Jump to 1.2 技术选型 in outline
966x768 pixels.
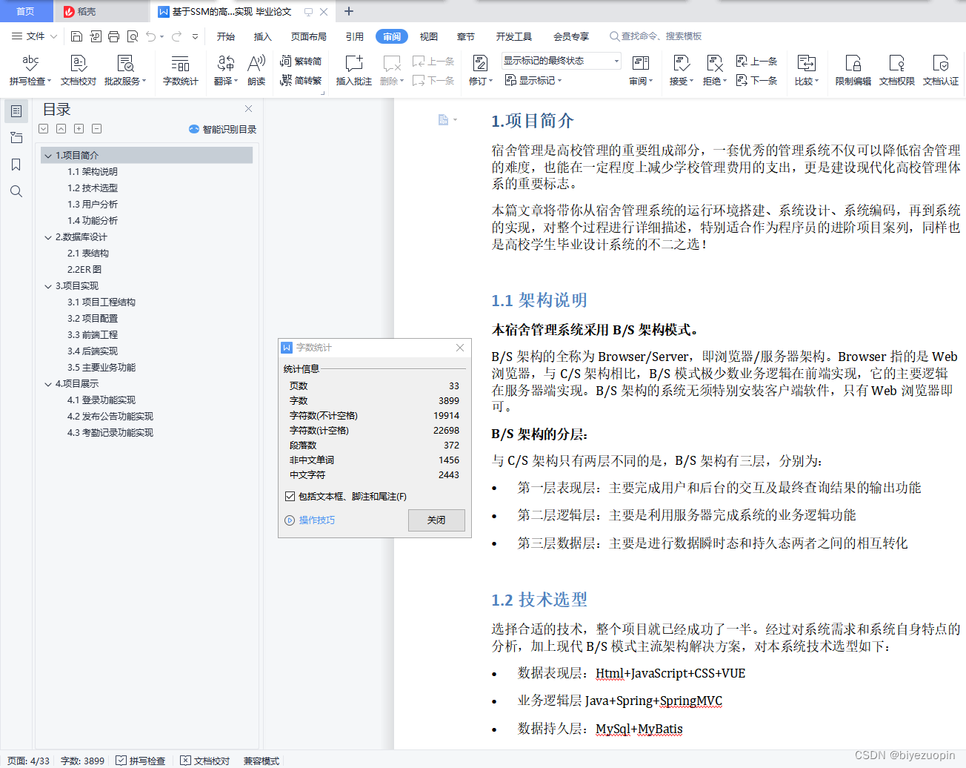93,188
